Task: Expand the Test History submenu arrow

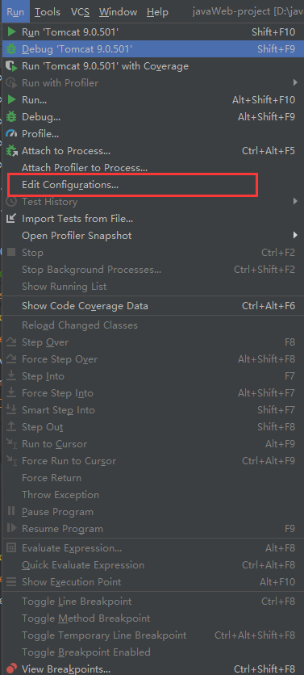Action: [295, 202]
